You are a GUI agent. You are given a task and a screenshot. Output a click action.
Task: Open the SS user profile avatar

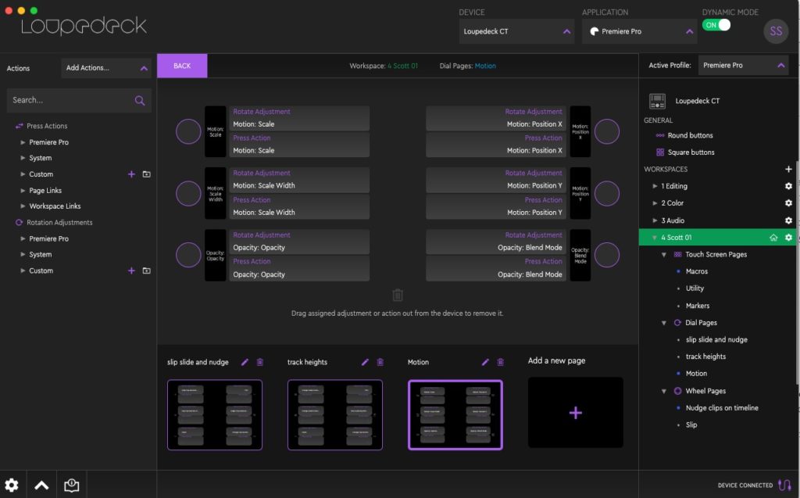pyautogui.click(x=776, y=31)
